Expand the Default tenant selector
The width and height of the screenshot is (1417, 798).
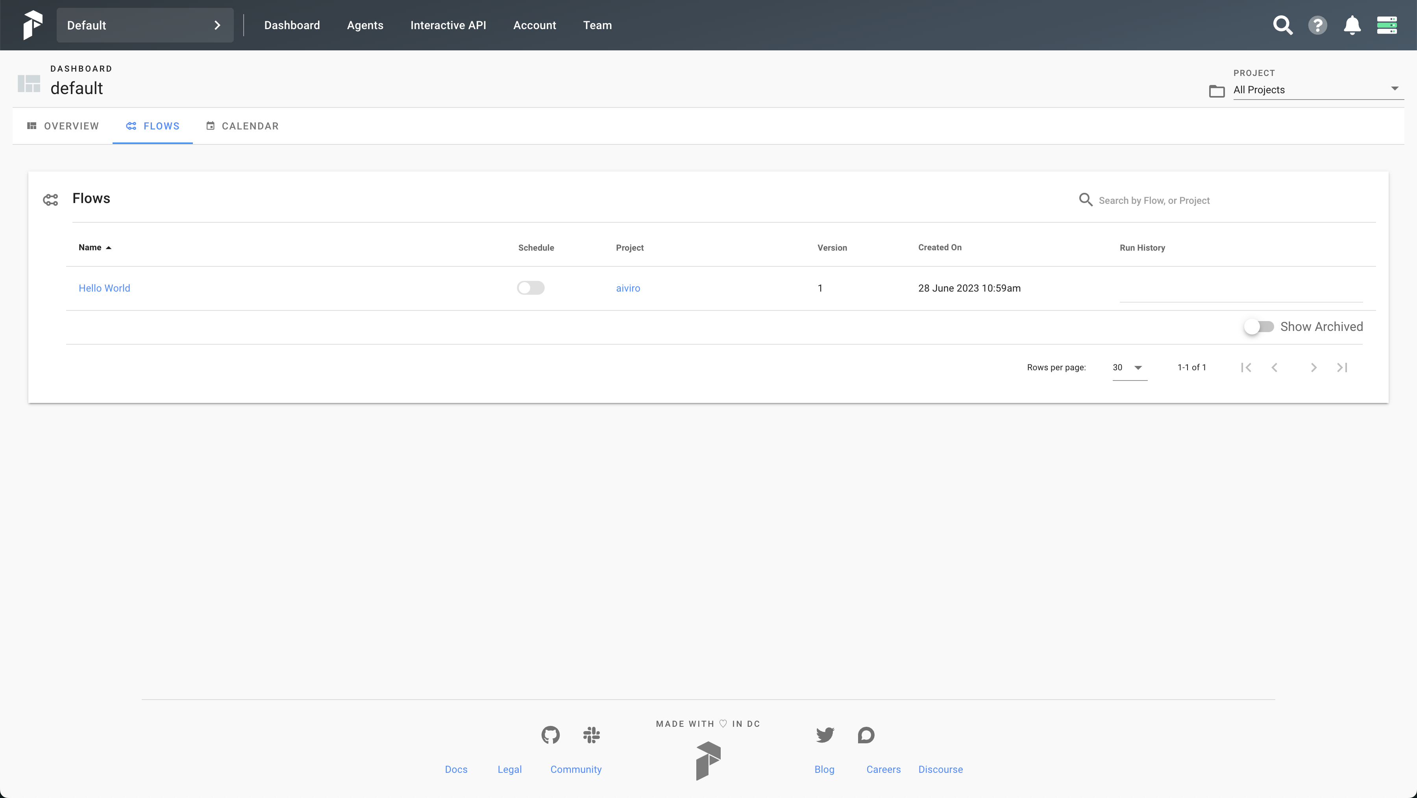click(x=145, y=25)
